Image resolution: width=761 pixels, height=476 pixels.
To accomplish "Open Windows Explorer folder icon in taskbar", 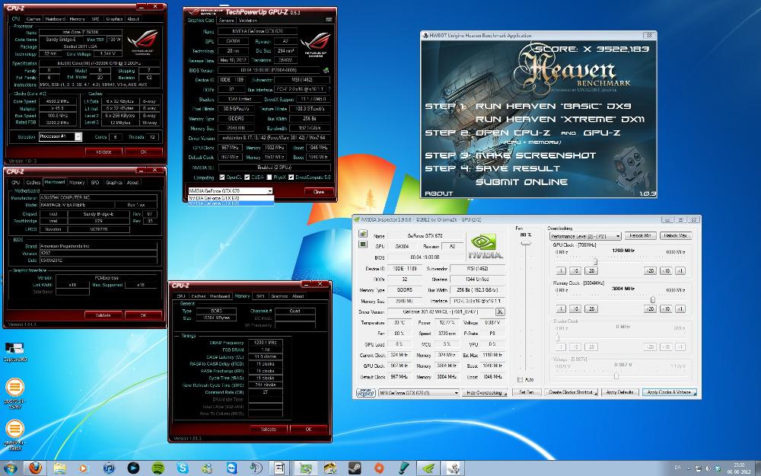I will pyautogui.click(x=59, y=468).
